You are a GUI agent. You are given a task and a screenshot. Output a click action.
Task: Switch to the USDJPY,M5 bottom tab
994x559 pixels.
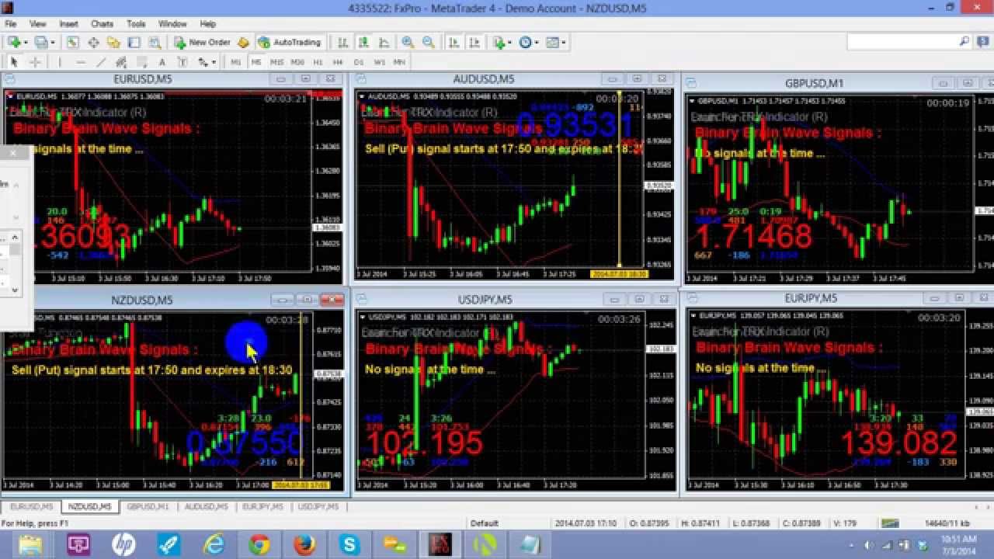click(x=318, y=507)
